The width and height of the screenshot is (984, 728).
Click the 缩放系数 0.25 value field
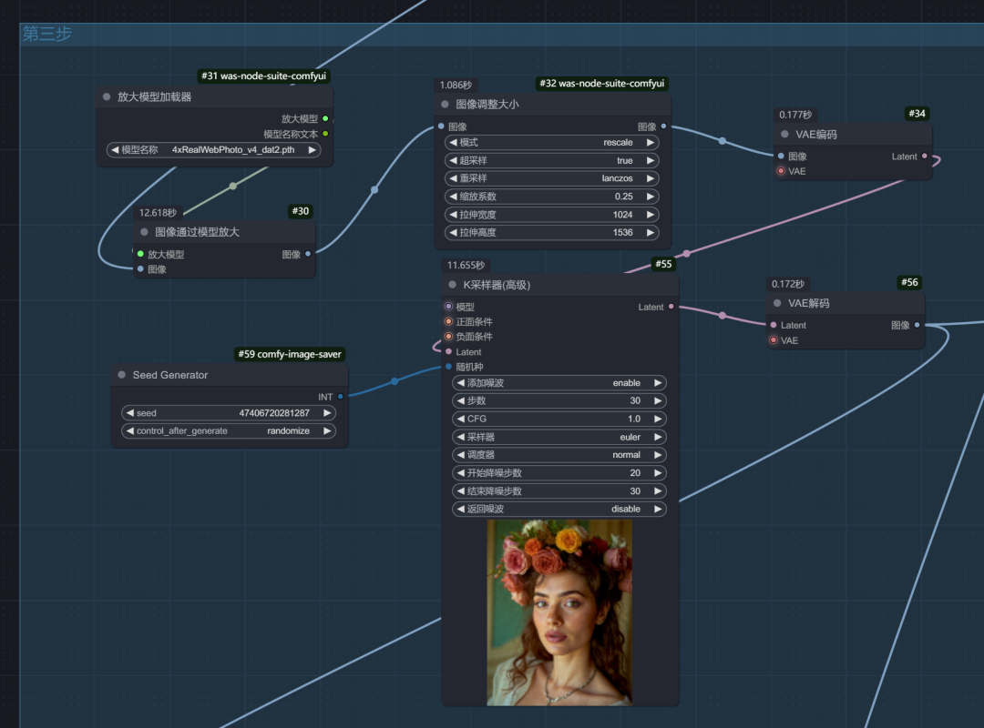coord(624,197)
